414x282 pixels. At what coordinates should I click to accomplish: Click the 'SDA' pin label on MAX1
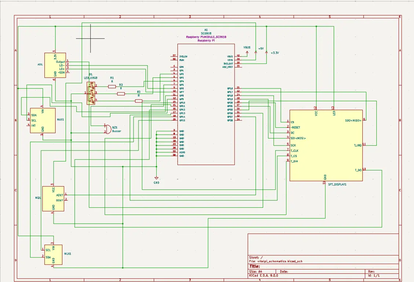[34, 115]
